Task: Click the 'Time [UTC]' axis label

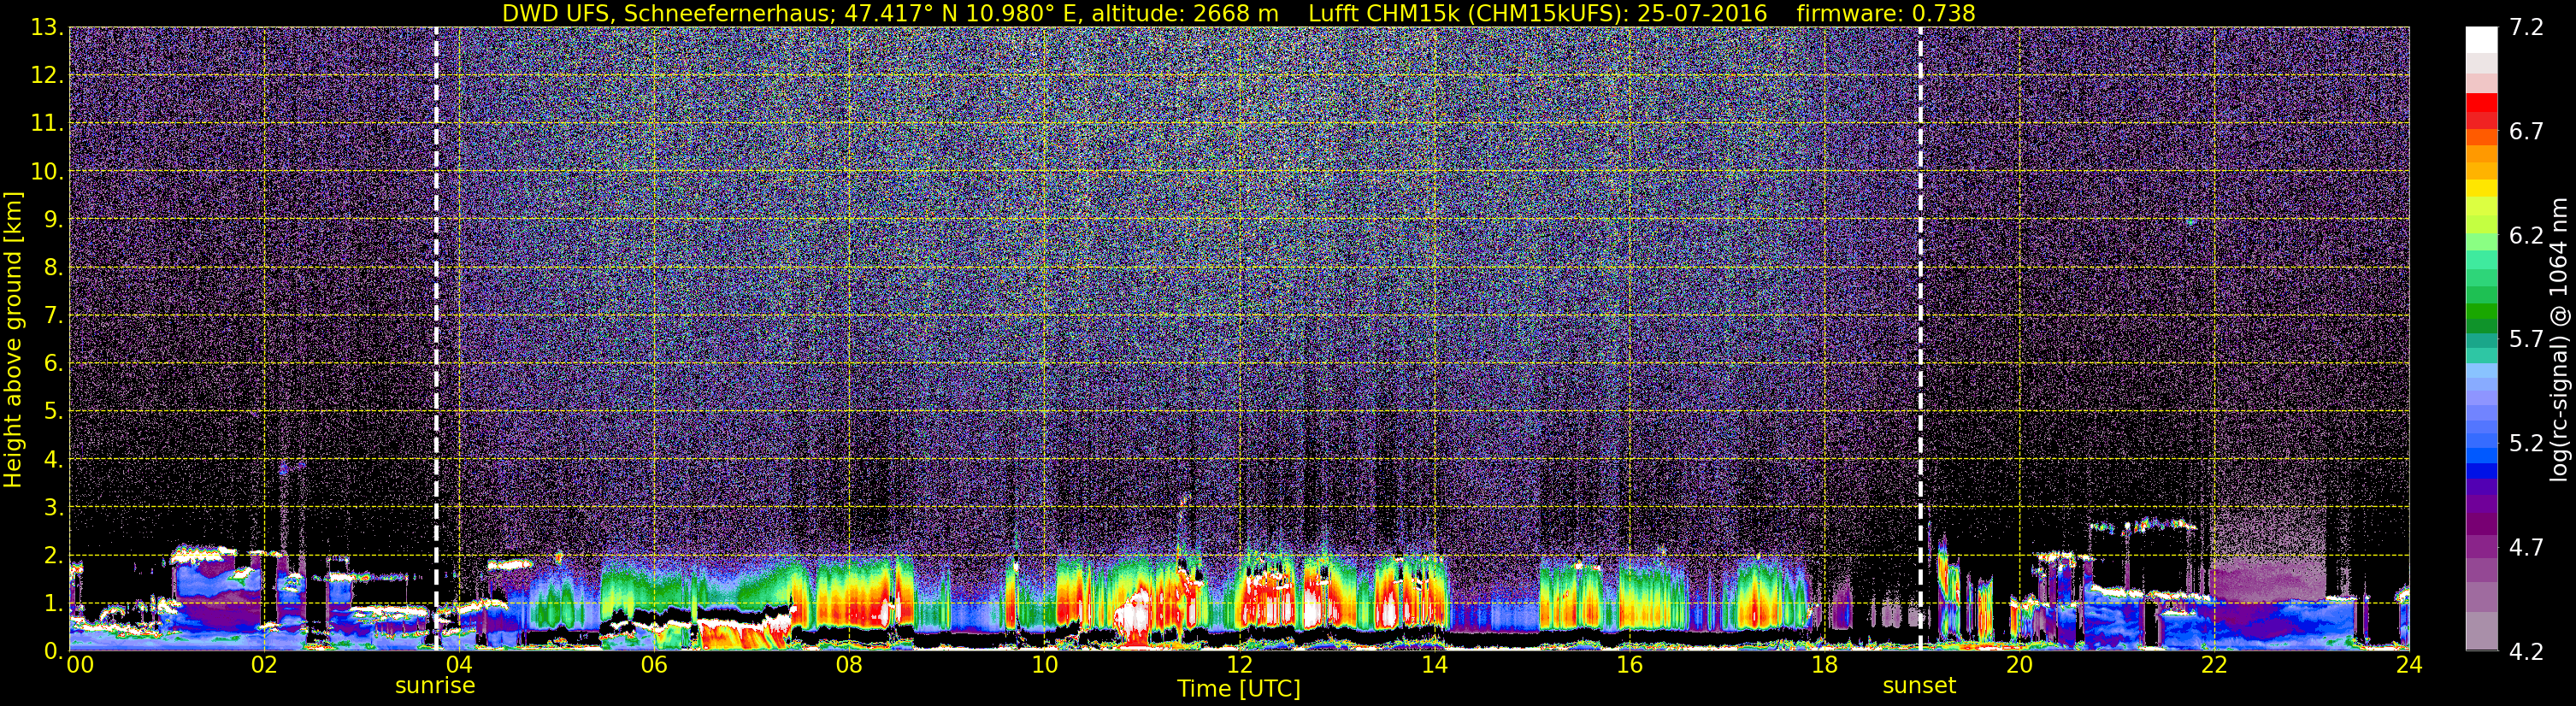Action: click(1238, 688)
